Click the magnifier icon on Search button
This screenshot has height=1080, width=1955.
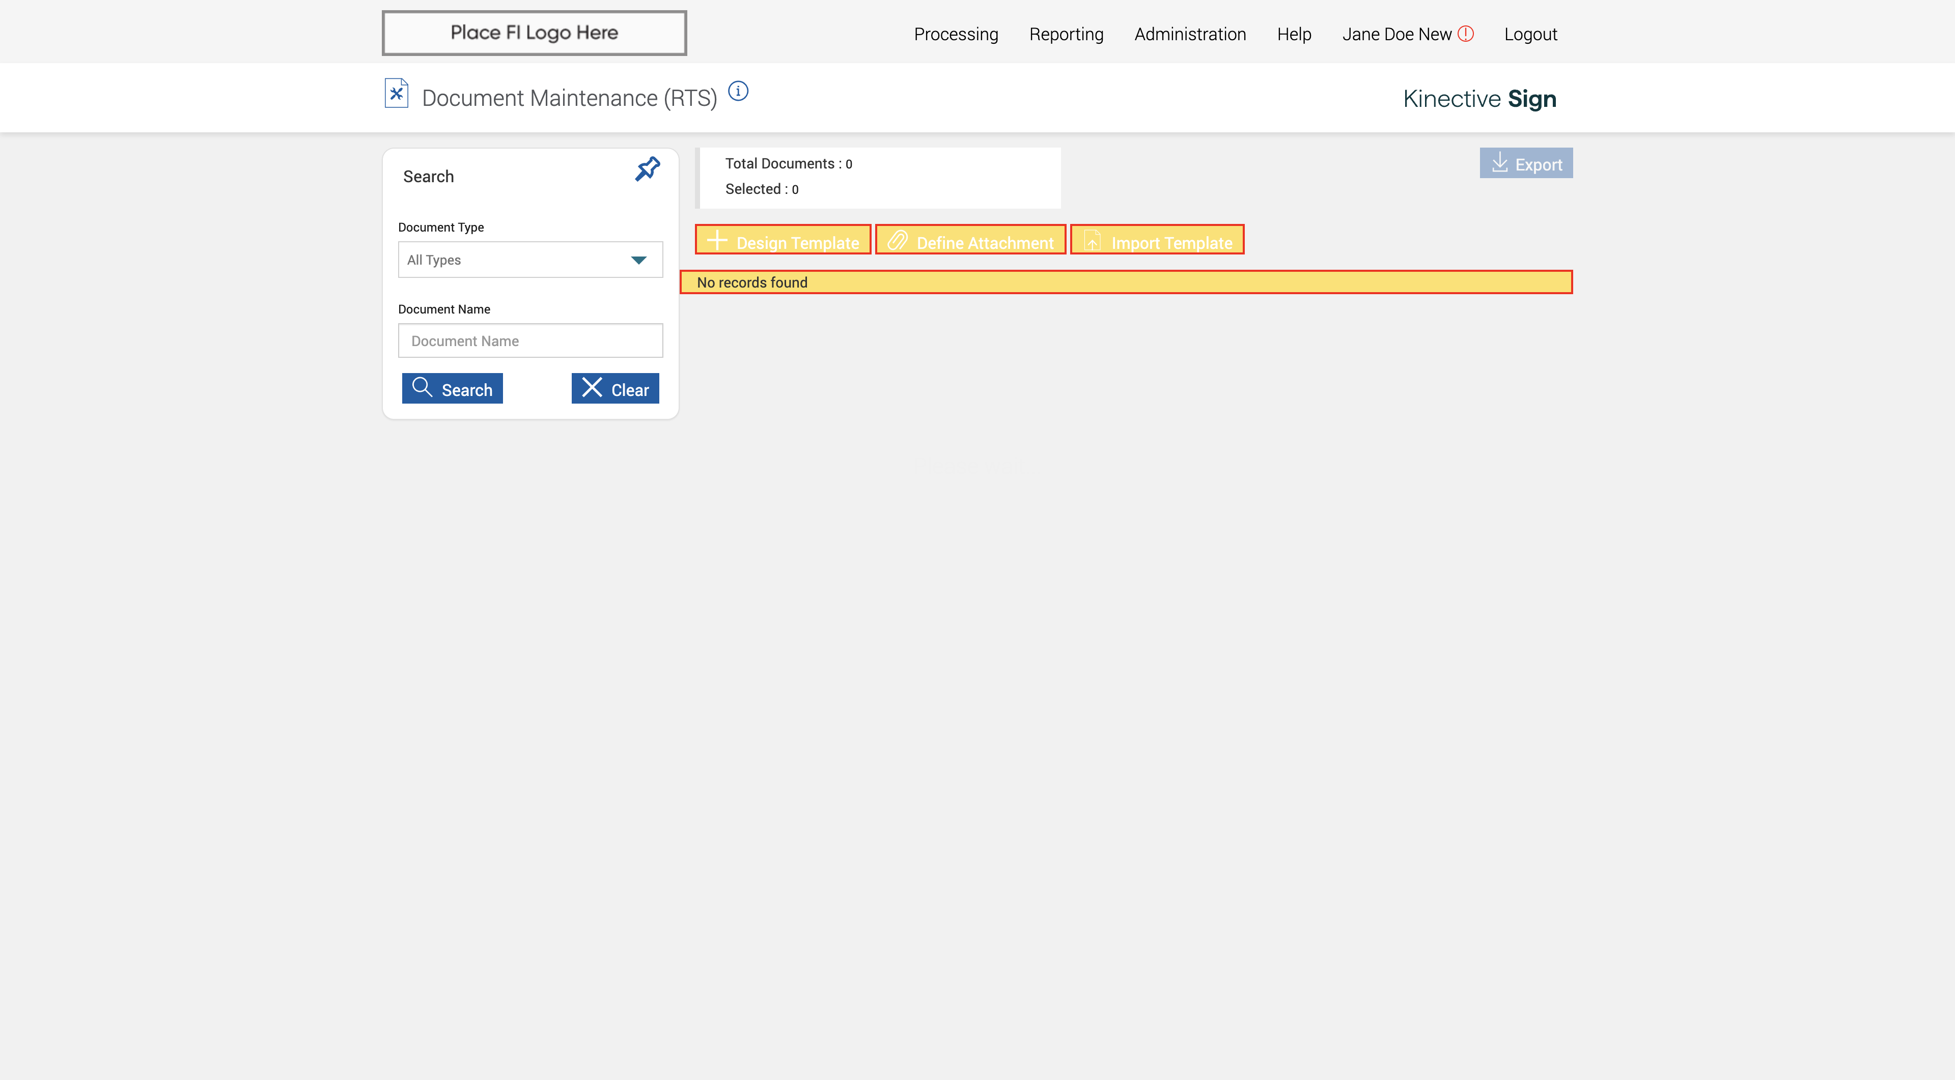pos(422,387)
